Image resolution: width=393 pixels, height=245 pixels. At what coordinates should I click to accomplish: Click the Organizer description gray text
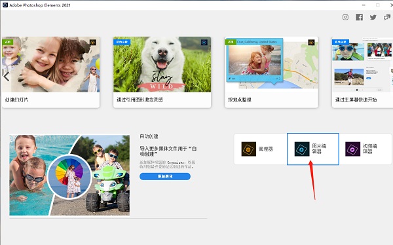tap(167, 164)
